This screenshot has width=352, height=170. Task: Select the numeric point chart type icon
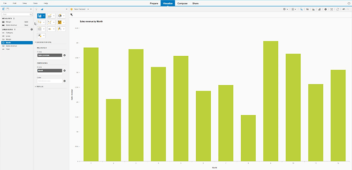pos(50,29)
